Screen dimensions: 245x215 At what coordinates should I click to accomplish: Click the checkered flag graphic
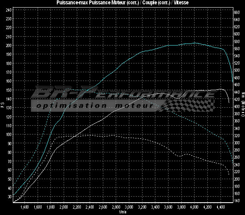(187, 105)
